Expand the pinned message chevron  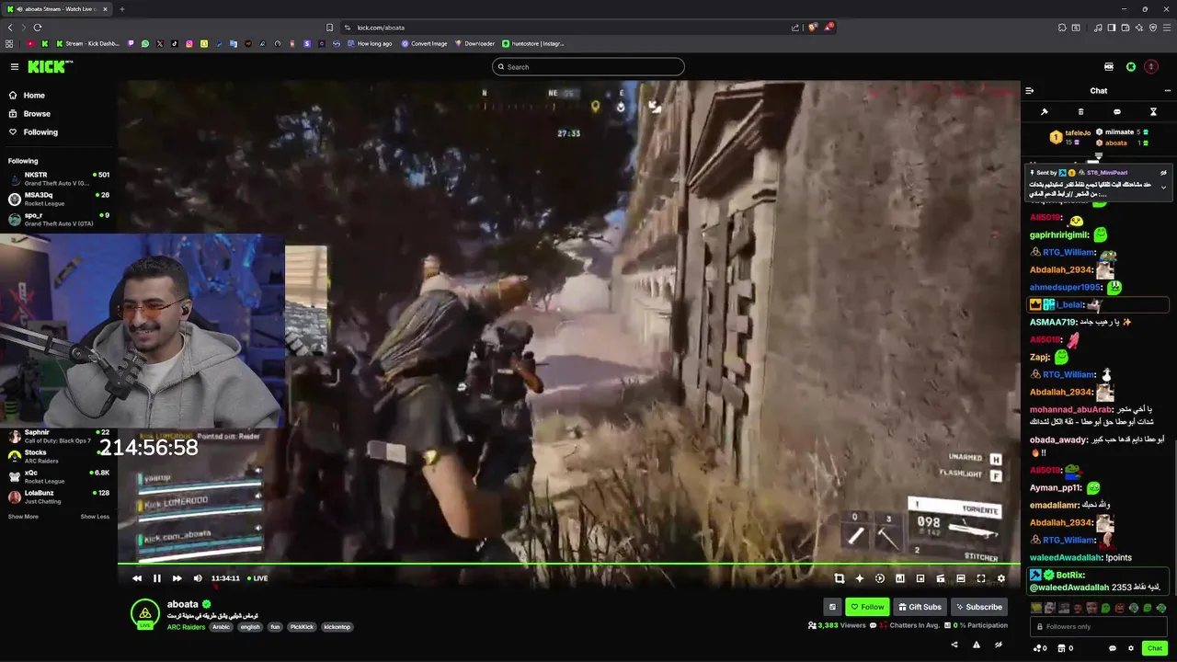point(1163,188)
